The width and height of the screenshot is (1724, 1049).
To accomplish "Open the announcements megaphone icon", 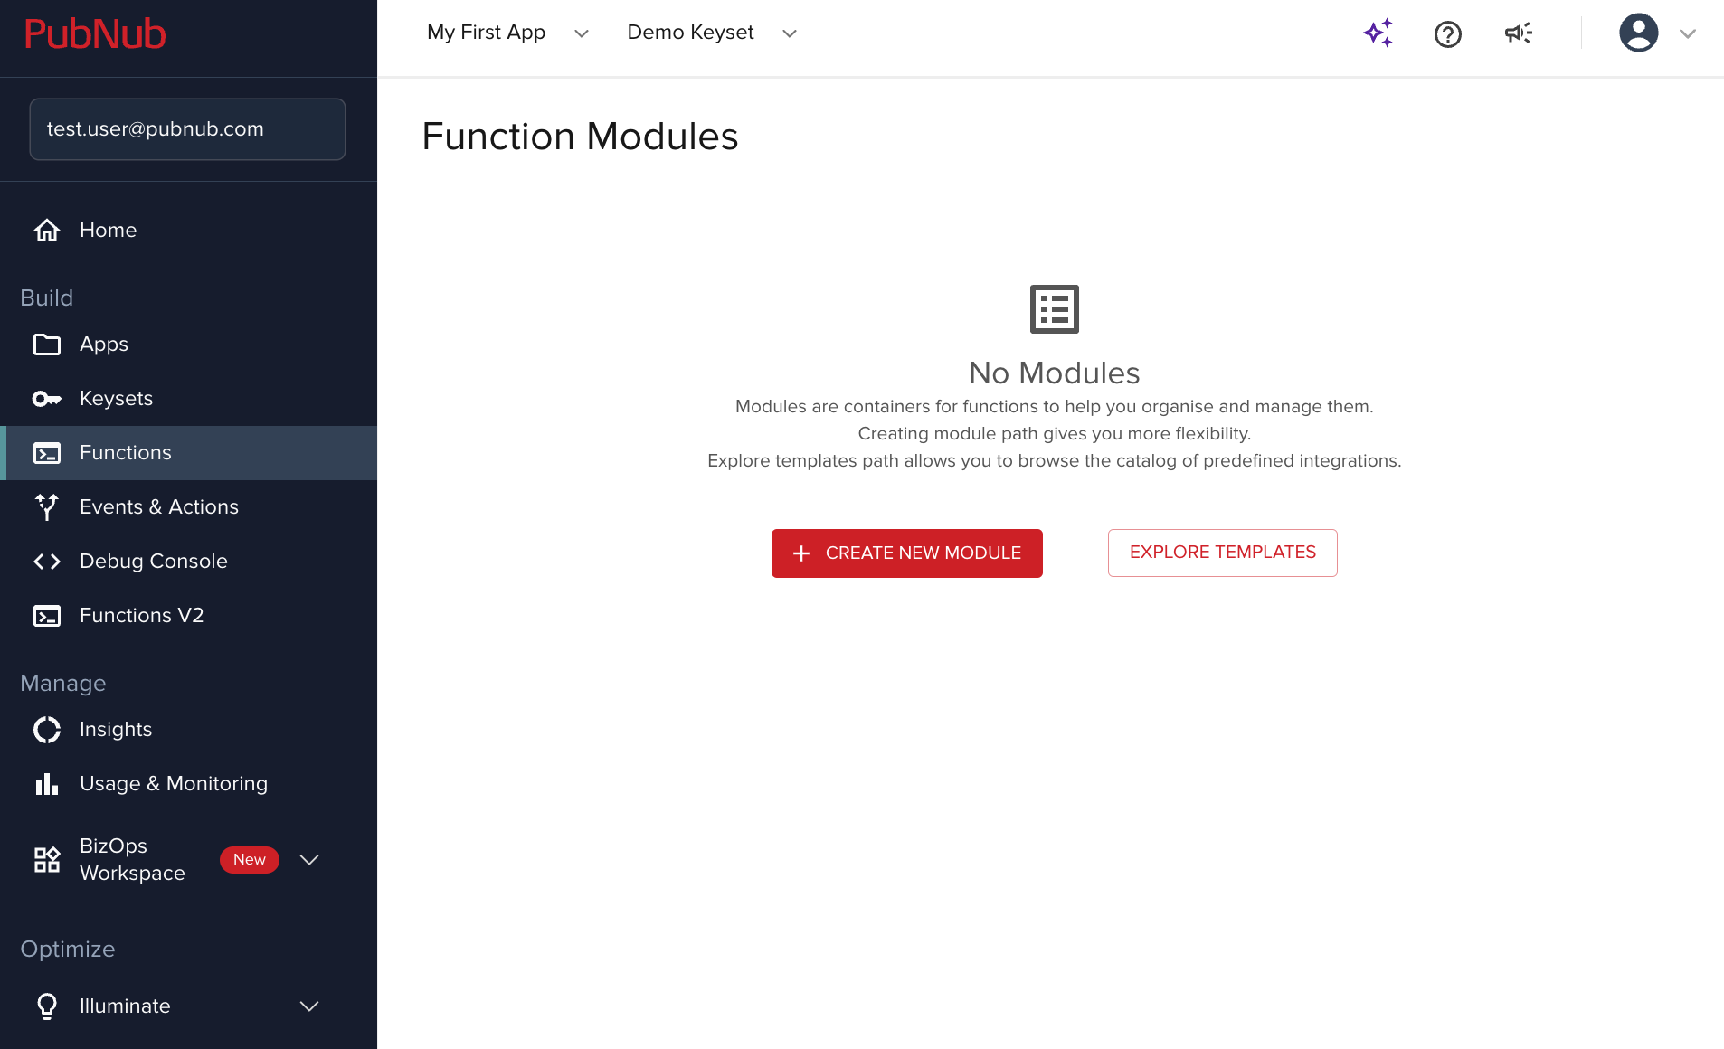I will 1519,33.
